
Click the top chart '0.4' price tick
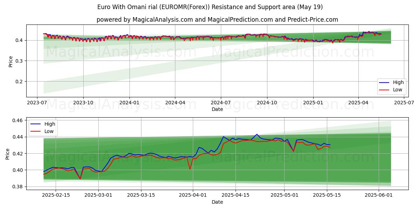pos(20,40)
